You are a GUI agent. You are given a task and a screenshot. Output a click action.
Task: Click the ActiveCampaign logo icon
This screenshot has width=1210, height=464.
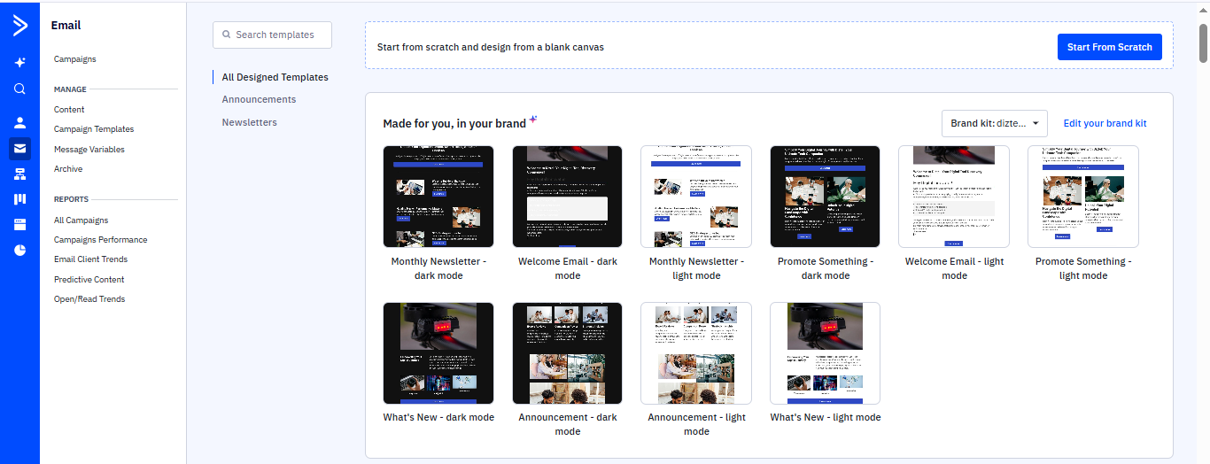pos(19,27)
